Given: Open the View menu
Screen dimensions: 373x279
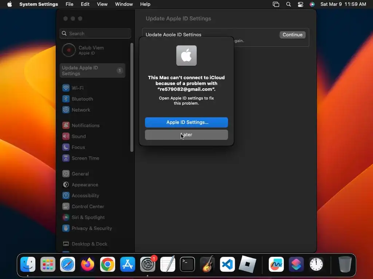Looking at the screenshot, I should pos(102,4).
